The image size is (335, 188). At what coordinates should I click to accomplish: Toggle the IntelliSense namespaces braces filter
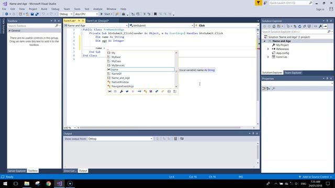click(x=169, y=91)
